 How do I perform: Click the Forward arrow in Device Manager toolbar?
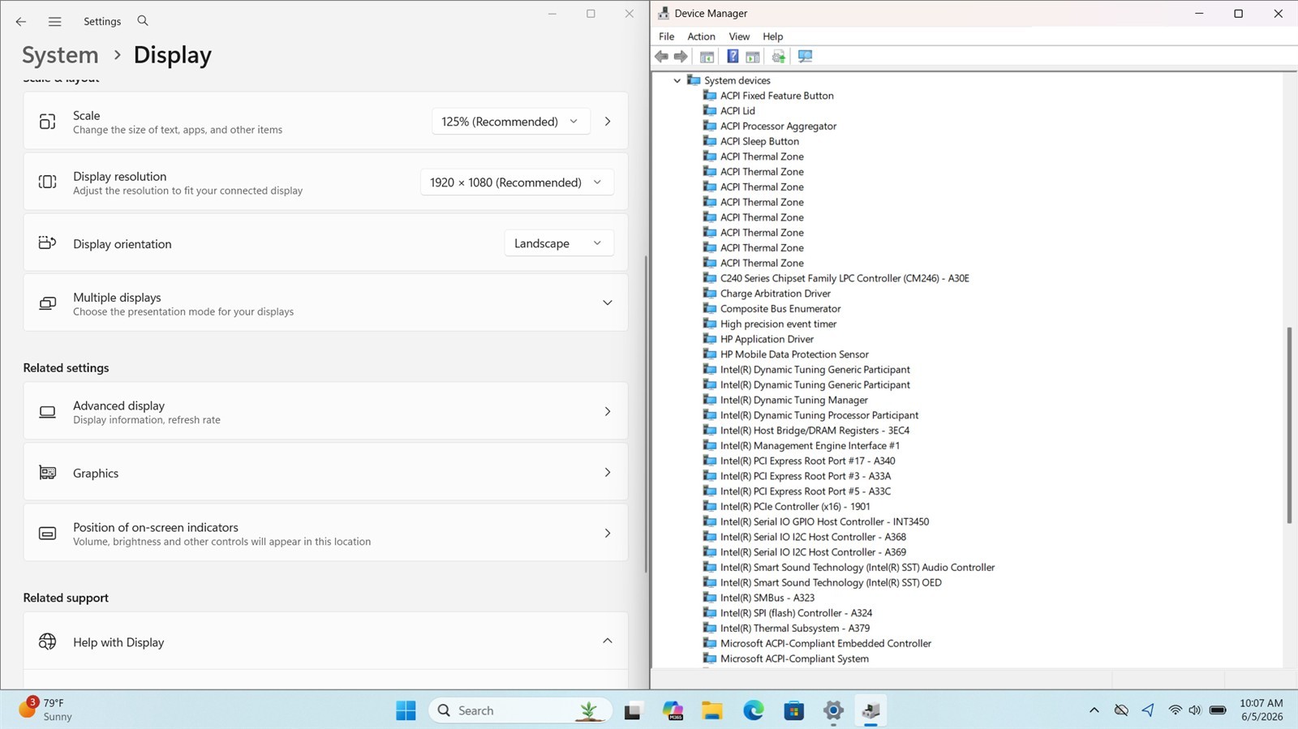pos(681,56)
